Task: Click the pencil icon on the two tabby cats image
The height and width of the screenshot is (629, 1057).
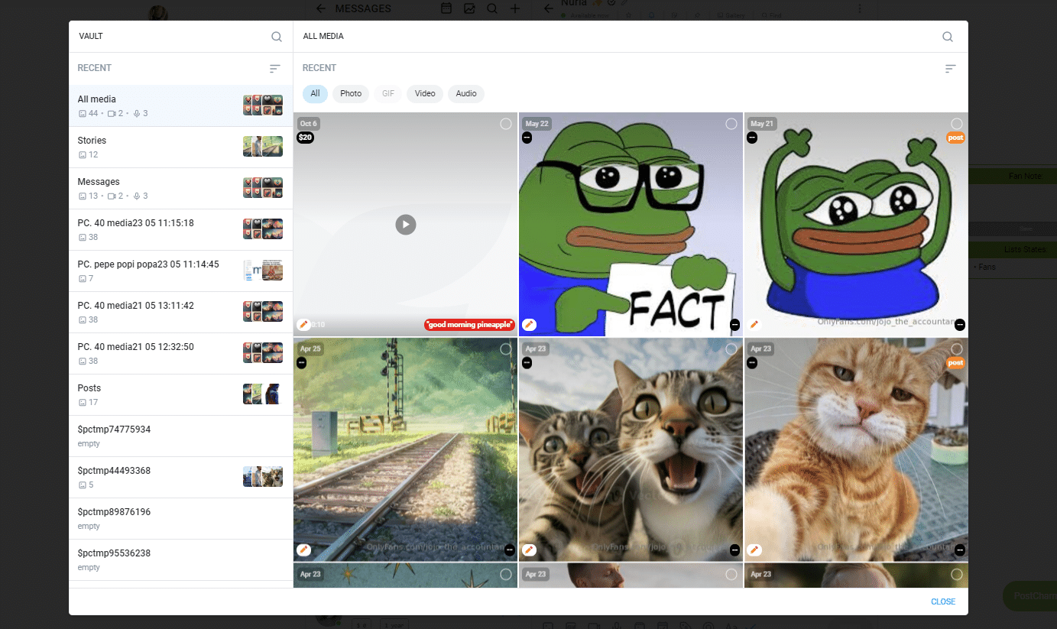Action: (529, 550)
